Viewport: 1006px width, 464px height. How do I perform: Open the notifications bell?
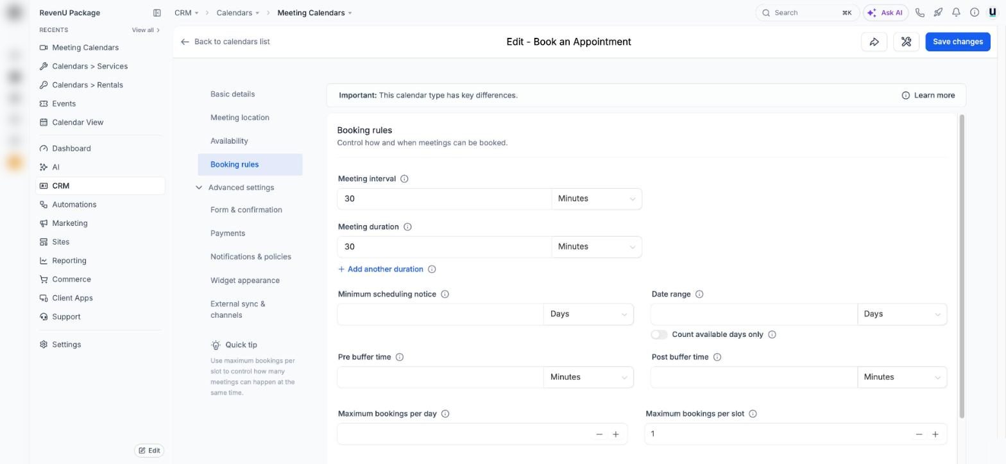pyautogui.click(x=956, y=13)
